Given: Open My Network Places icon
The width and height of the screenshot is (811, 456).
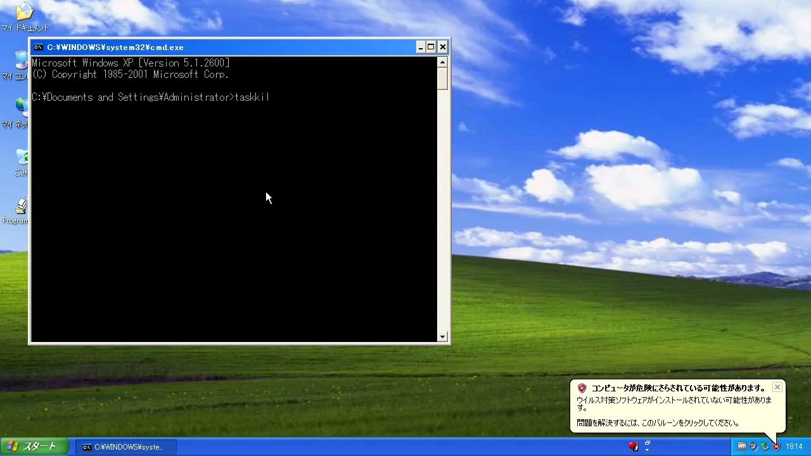Looking at the screenshot, I should (x=21, y=108).
